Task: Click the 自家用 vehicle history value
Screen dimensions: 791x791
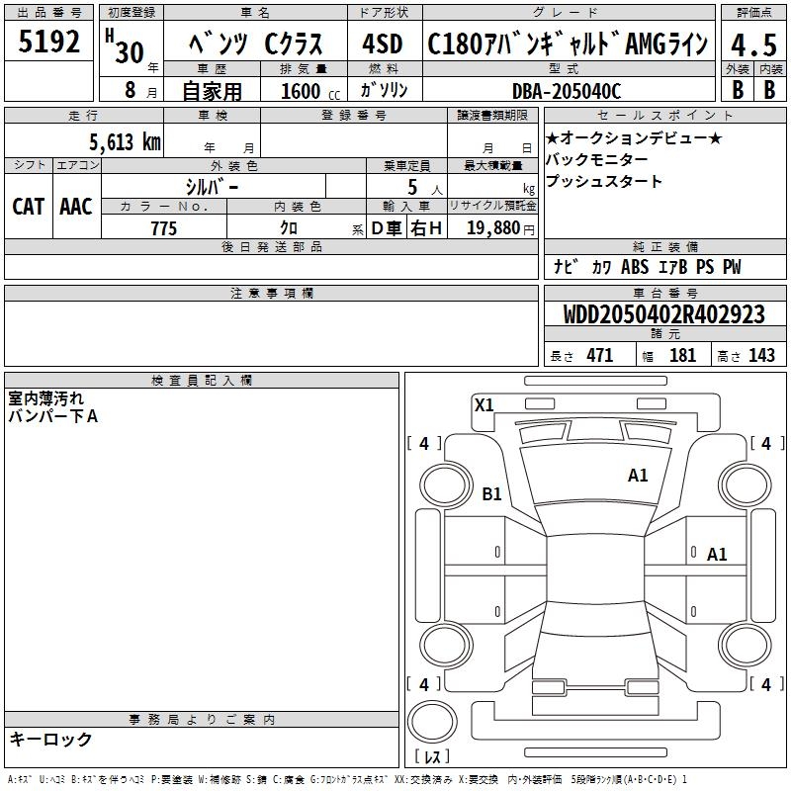Action: tap(212, 91)
